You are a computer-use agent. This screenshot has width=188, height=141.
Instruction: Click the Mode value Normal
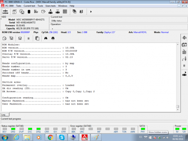[165, 32]
